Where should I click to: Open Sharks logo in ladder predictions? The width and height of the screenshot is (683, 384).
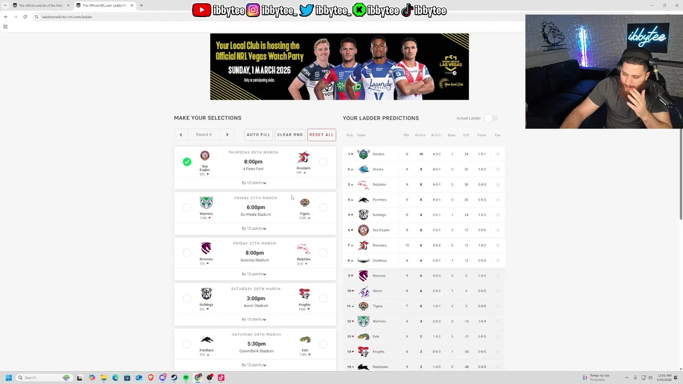363,169
